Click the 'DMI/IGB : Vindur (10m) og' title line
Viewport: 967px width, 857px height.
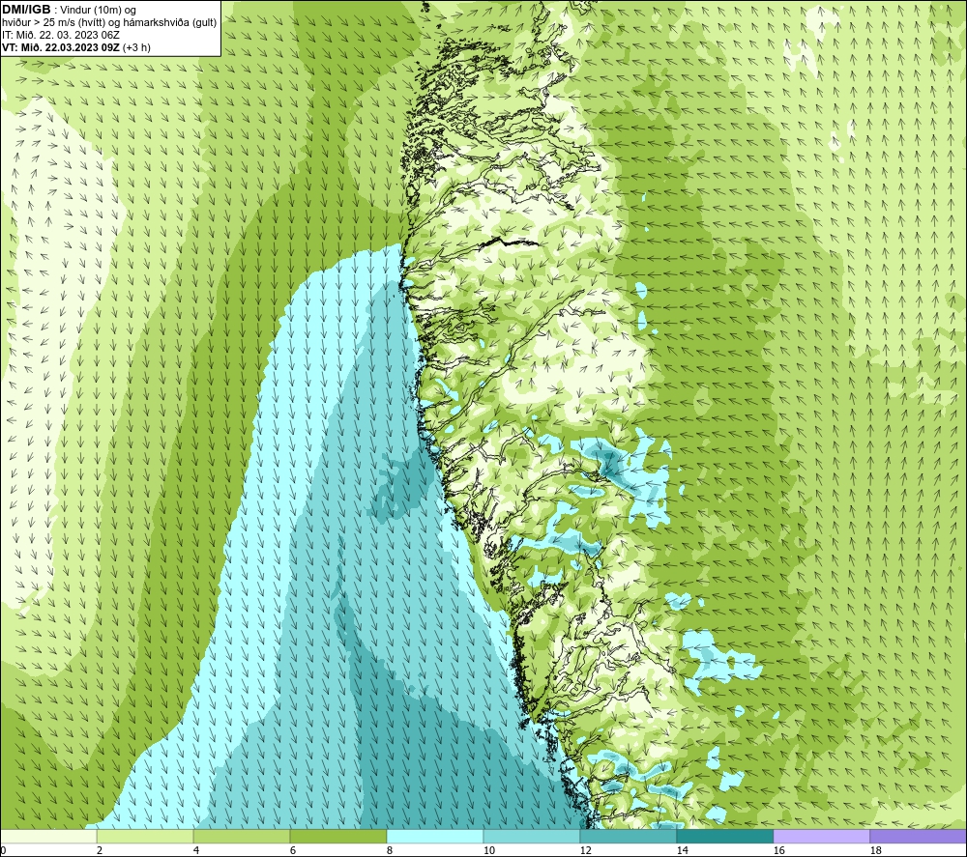point(69,10)
